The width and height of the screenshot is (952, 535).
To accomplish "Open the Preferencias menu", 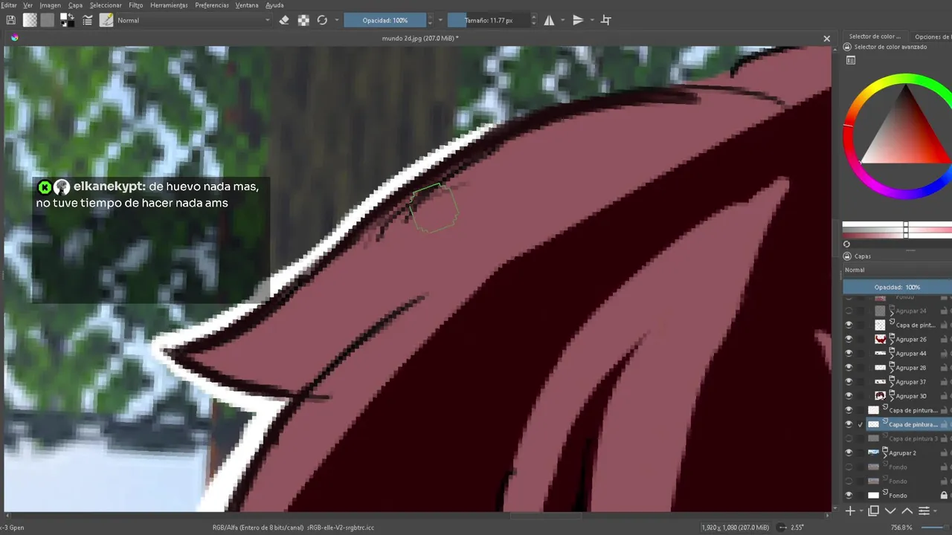I will click(x=212, y=5).
